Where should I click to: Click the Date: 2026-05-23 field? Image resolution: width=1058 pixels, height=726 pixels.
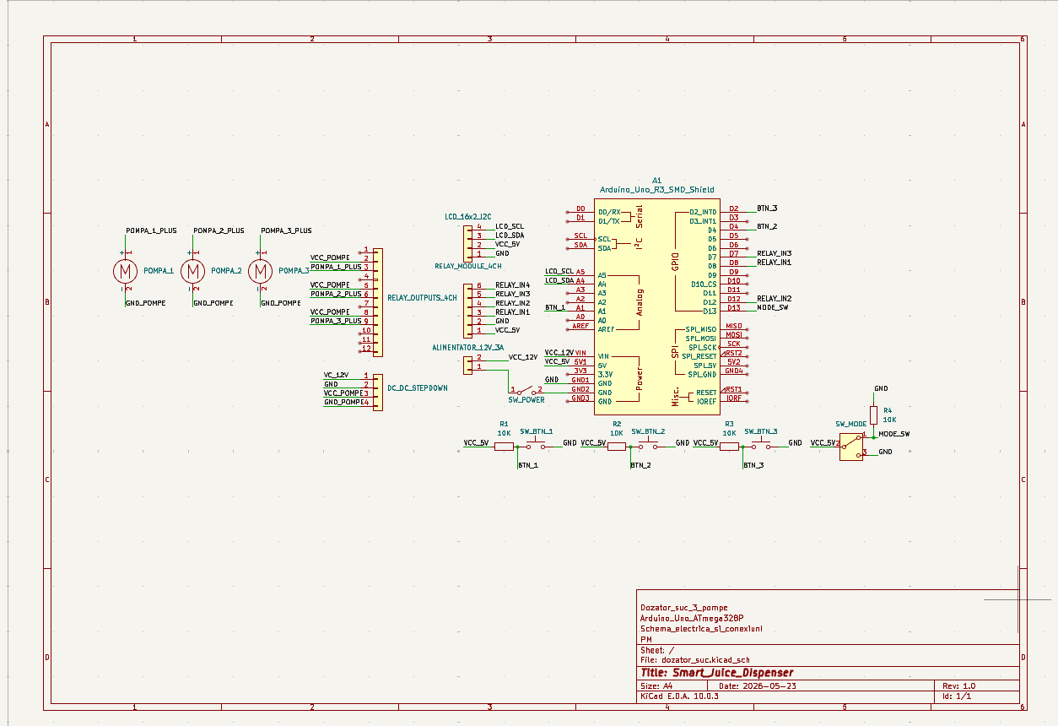point(757,686)
